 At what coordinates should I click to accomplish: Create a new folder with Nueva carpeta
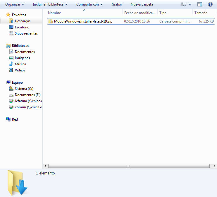(x=142, y=4)
